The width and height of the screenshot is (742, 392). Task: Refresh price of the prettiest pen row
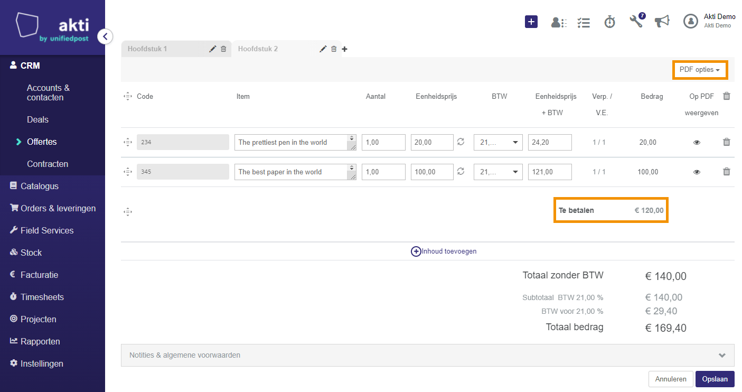coord(461,142)
